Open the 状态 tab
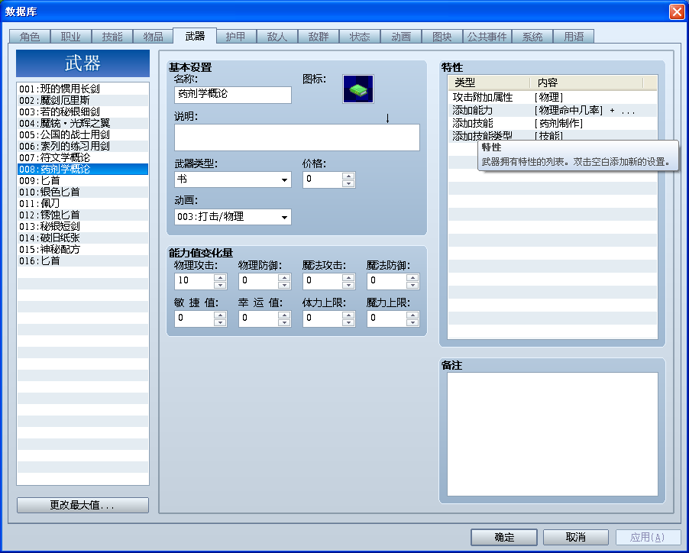The image size is (689, 553). click(x=360, y=37)
